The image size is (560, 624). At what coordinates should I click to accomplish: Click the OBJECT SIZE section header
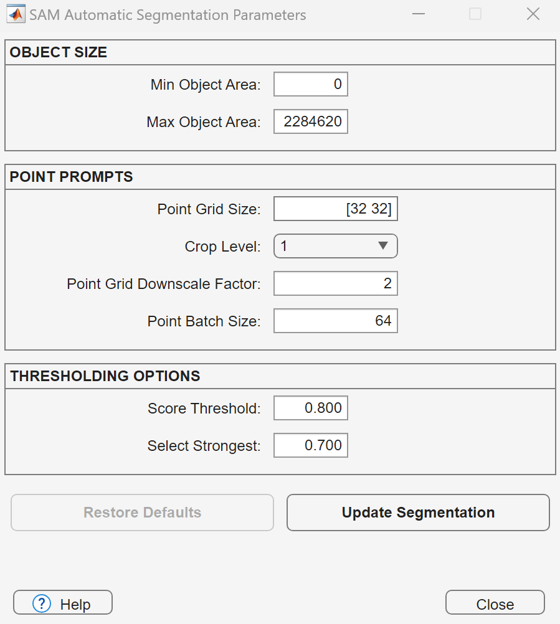(59, 53)
